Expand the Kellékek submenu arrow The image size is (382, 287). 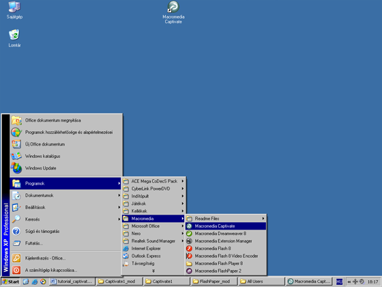183,211
